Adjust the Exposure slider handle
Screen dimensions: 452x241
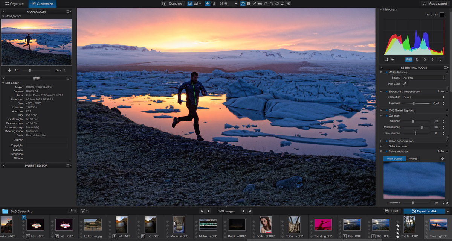[414, 103]
